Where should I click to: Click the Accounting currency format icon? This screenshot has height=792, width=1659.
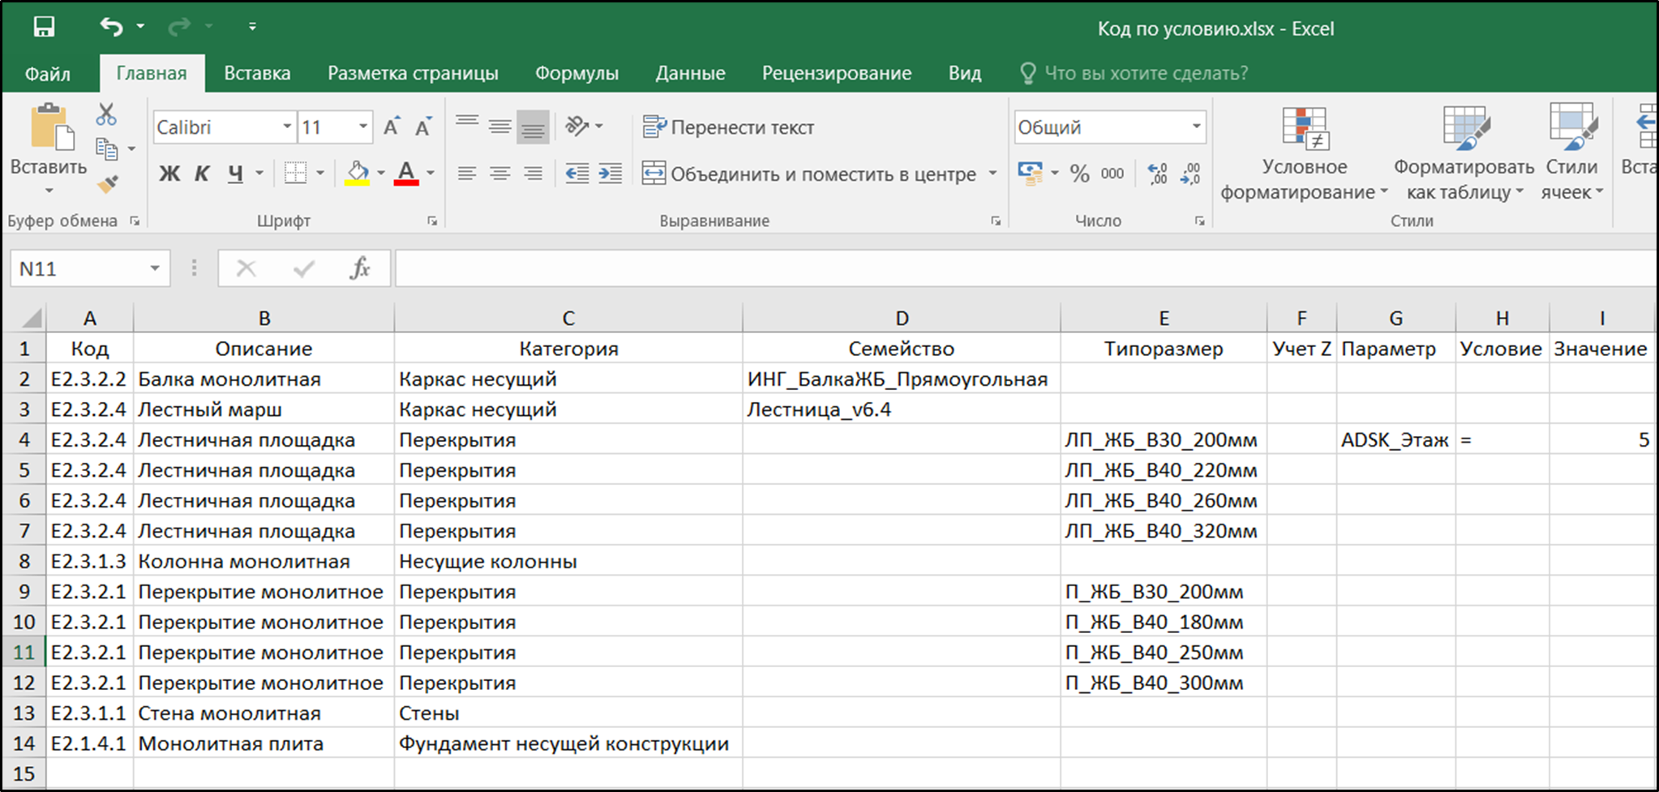coord(1030,173)
